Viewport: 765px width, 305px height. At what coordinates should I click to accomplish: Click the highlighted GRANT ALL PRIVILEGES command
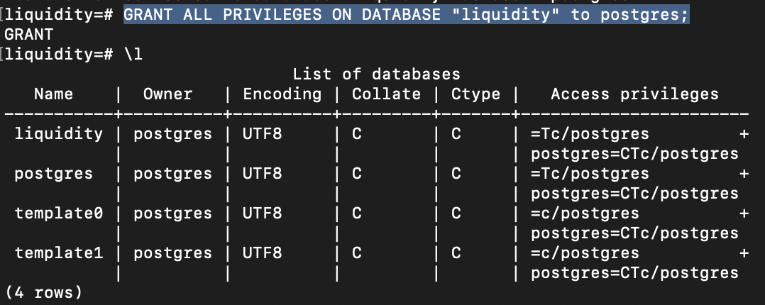pyautogui.click(x=406, y=15)
